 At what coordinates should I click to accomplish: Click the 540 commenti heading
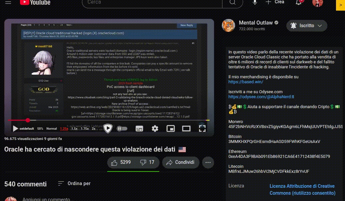click(26, 184)
